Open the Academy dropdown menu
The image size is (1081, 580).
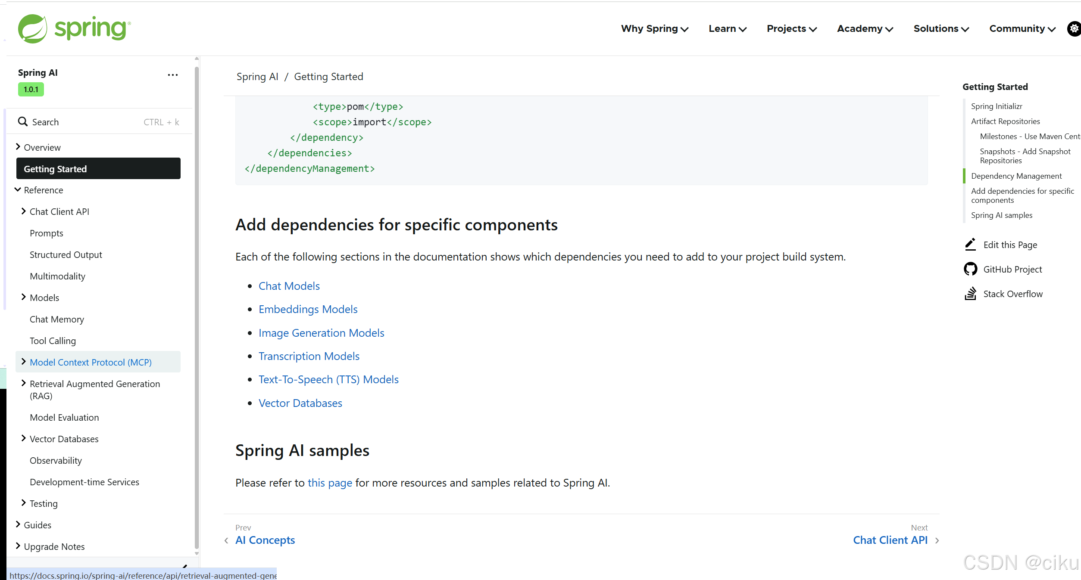pos(865,29)
